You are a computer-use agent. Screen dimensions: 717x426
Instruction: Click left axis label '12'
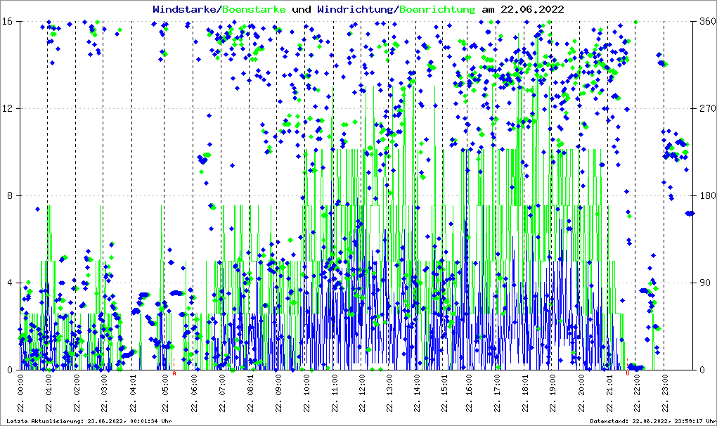tap(6, 109)
